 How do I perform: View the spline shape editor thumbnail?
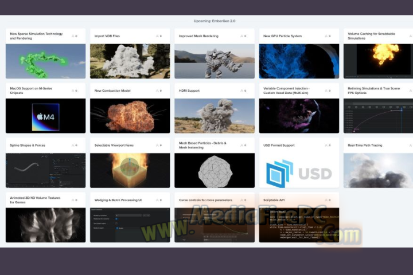coord(45,171)
